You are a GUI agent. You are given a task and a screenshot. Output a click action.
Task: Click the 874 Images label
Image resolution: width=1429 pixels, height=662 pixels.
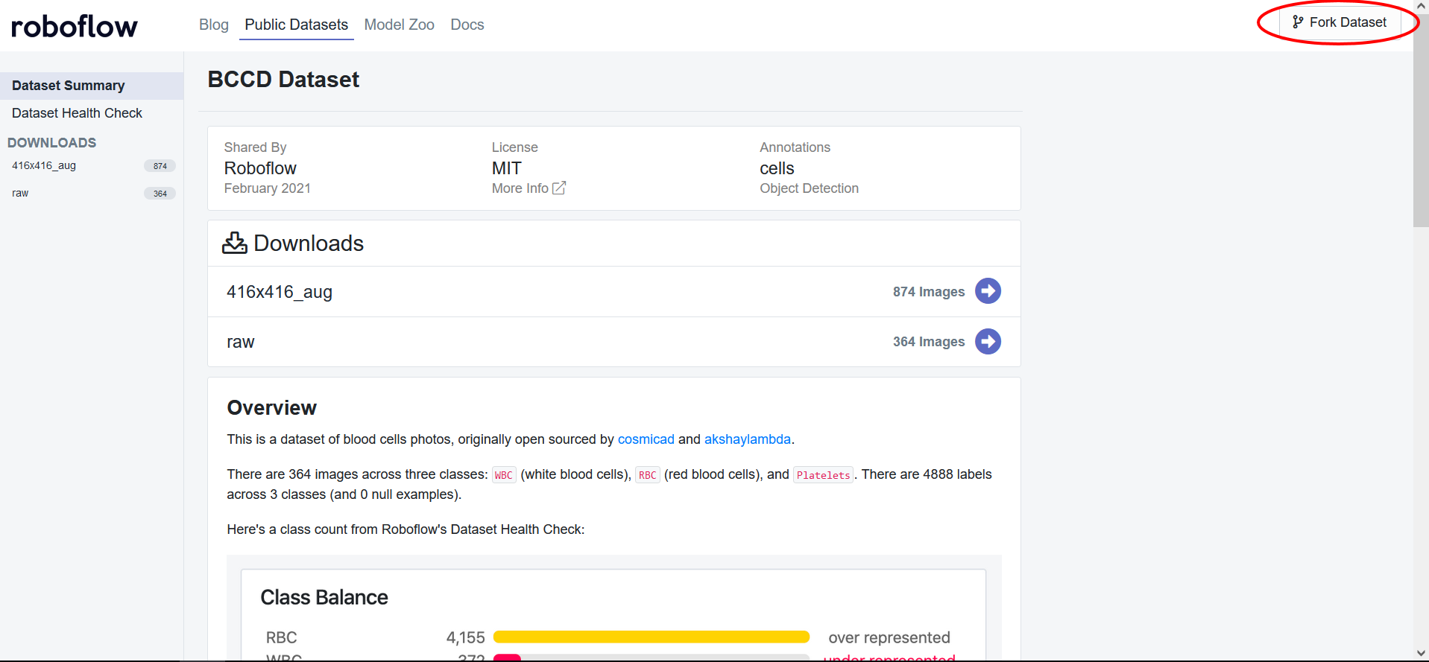pos(929,292)
